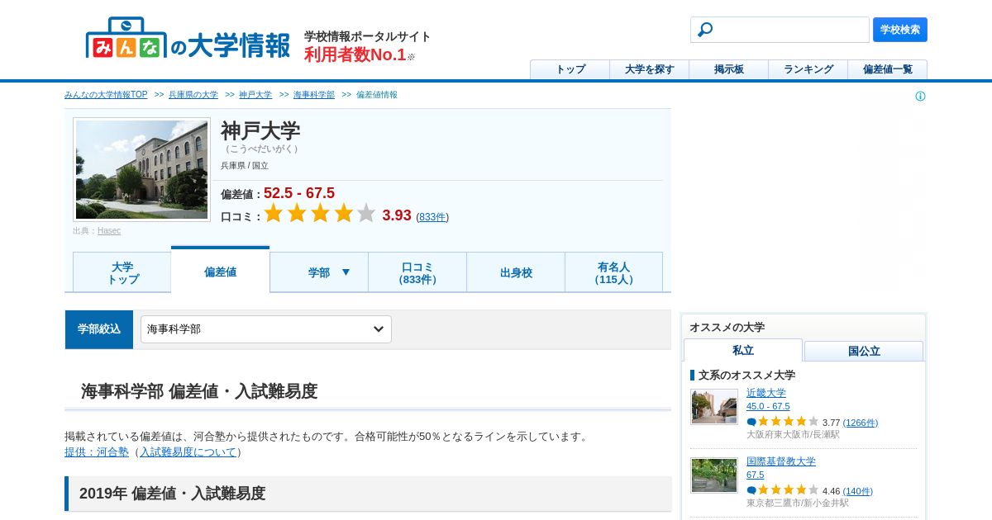Select the 偏差値 tab
The width and height of the screenshot is (992, 520).
(221, 271)
